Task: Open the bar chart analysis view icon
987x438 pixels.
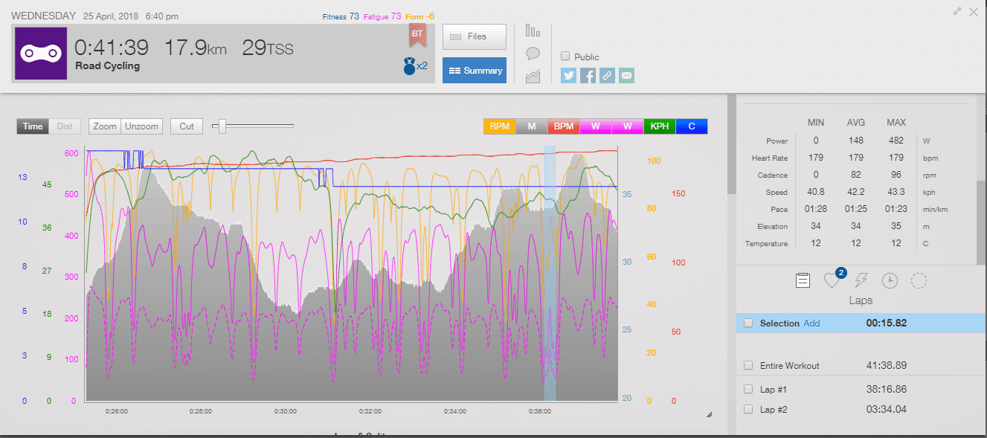Action: click(533, 30)
